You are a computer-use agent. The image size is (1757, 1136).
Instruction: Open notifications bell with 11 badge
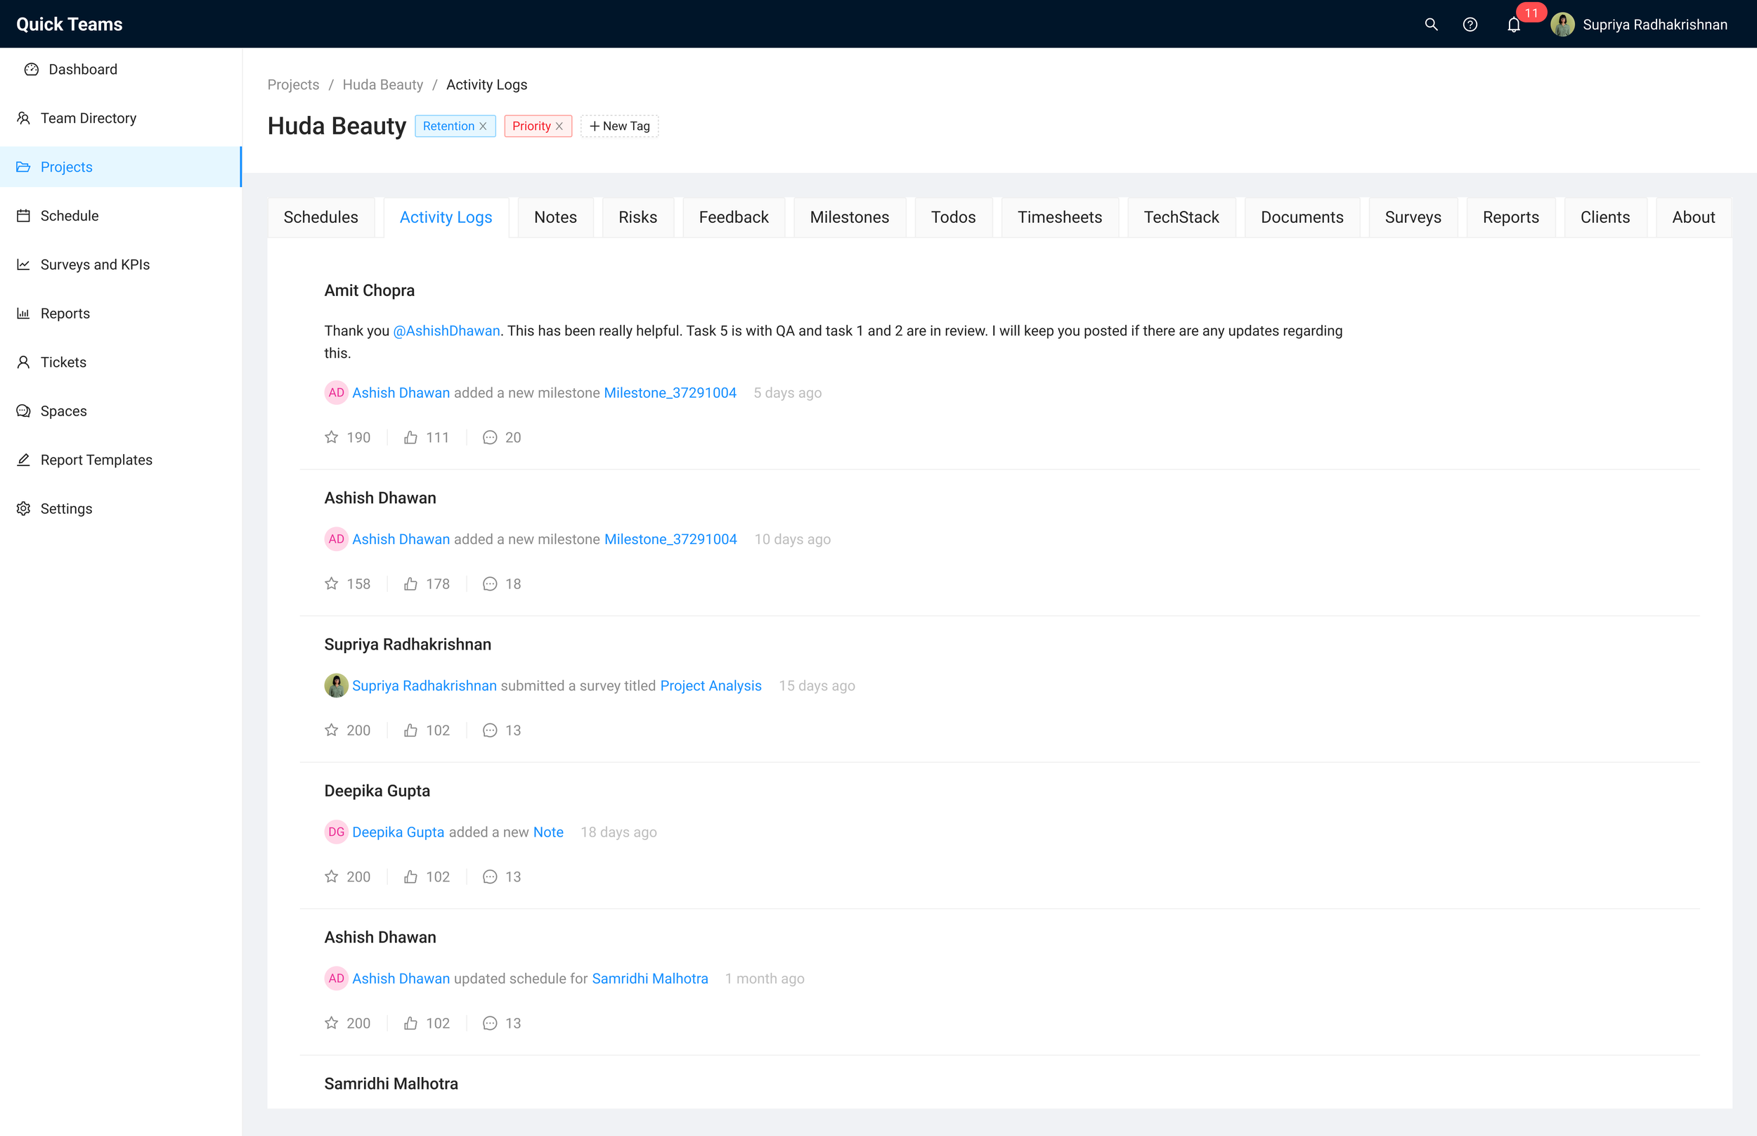tap(1514, 25)
